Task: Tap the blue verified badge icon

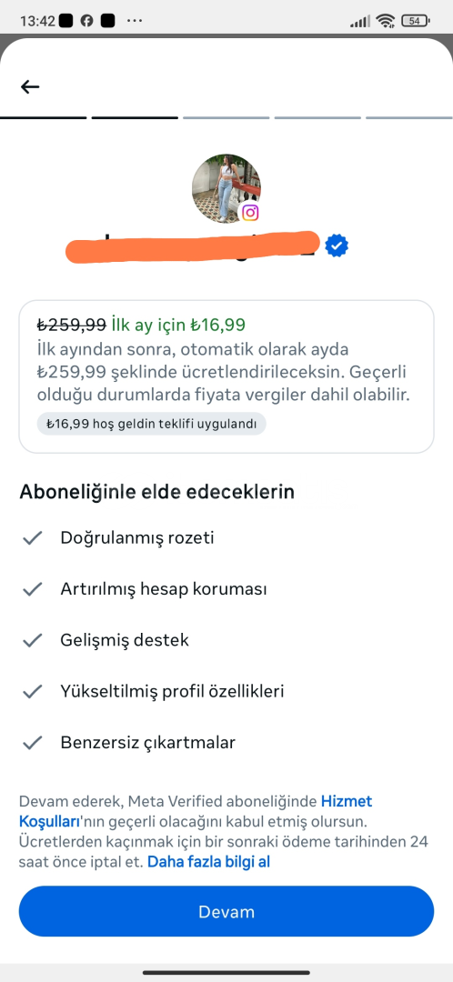Action: coord(337,245)
